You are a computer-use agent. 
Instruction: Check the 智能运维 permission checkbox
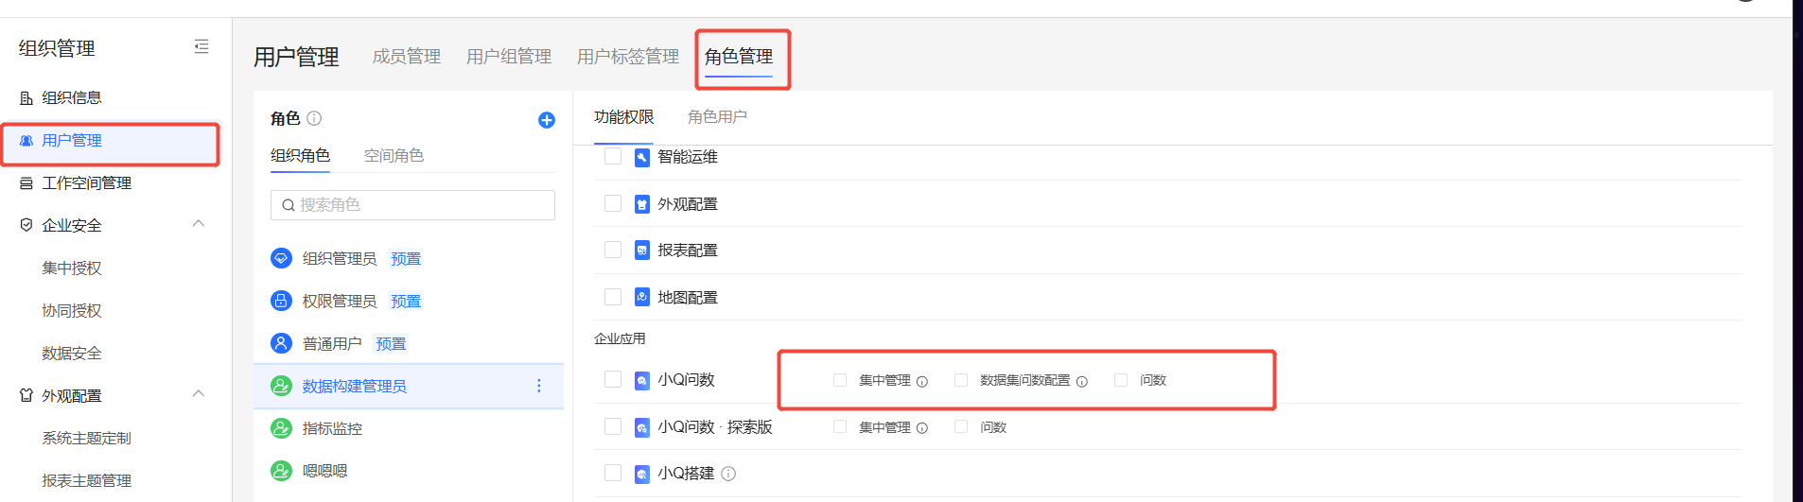tap(613, 156)
